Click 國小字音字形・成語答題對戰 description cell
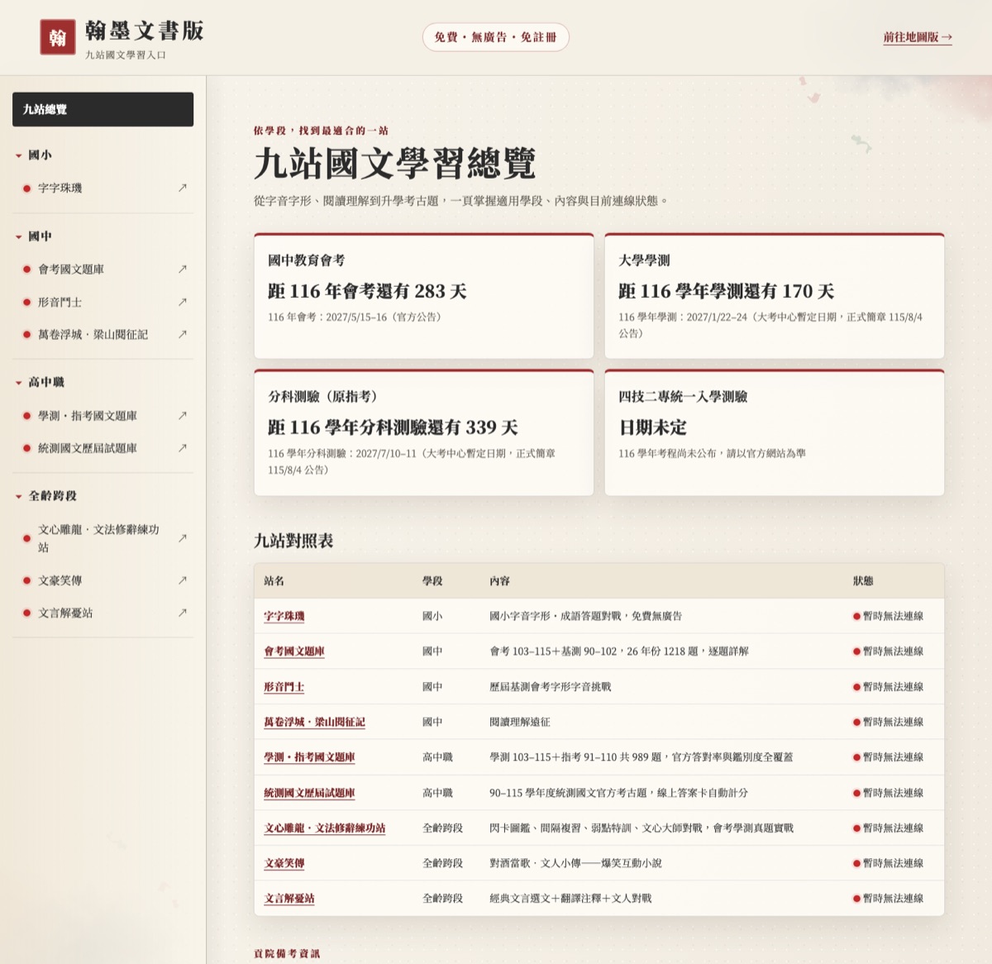Viewport: 992px width, 964px height. tap(586, 616)
